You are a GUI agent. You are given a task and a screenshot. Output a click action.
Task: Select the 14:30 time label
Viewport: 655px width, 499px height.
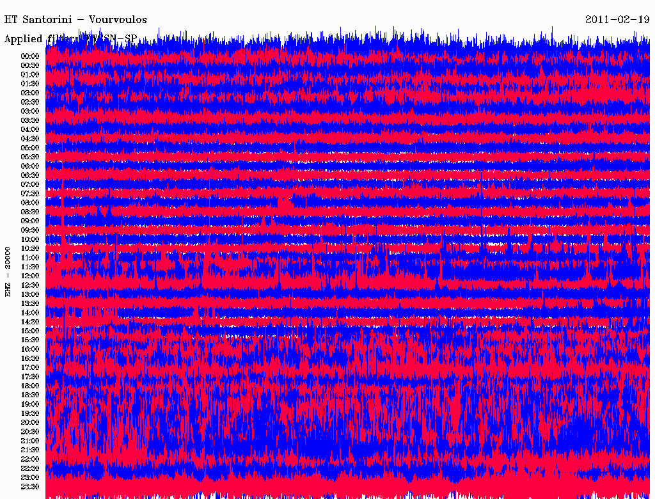pyautogui.click(x=30, y=322)
